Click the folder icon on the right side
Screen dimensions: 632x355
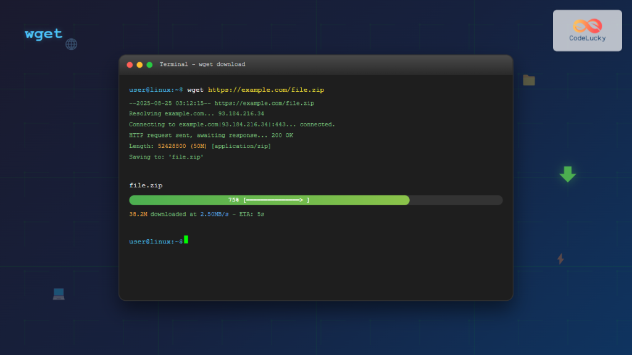529,80
